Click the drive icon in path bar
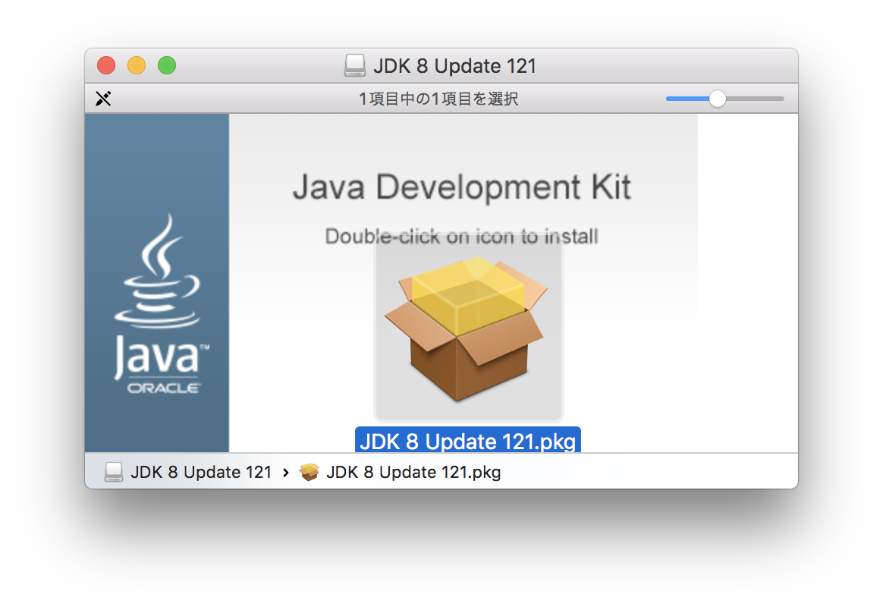 coord(114,472)
